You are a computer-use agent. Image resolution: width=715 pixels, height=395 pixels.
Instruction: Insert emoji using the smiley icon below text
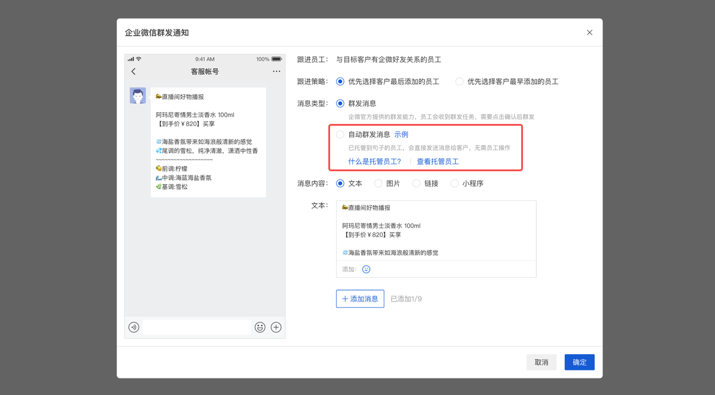[366, 269]
